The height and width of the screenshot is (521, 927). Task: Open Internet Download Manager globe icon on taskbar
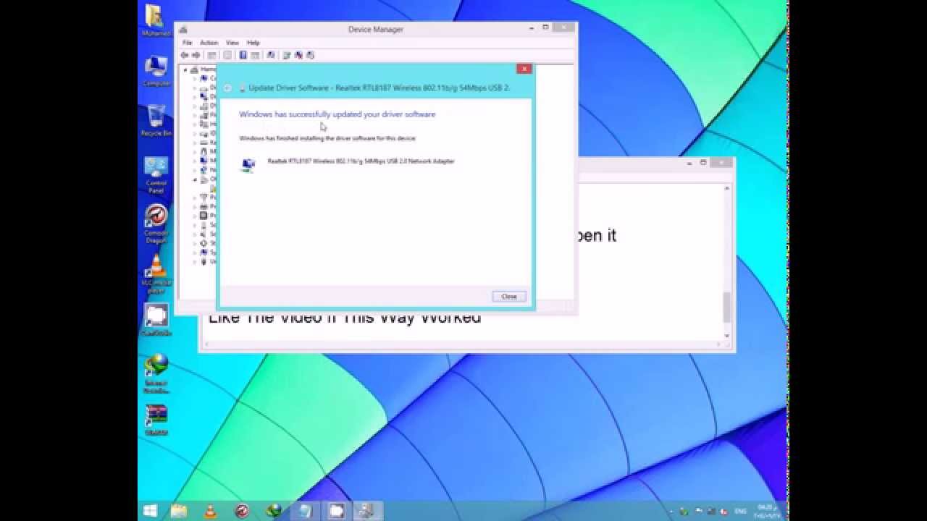point(274,511)
